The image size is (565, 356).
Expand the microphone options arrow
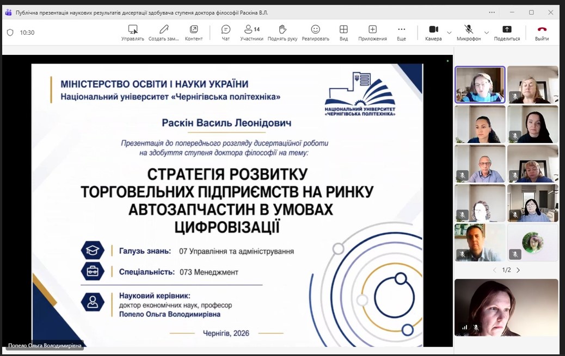coord(487,33)
